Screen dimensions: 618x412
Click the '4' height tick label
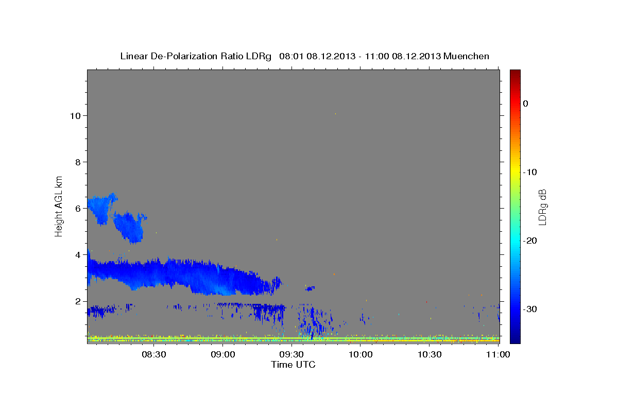click(x=78, y=254)
